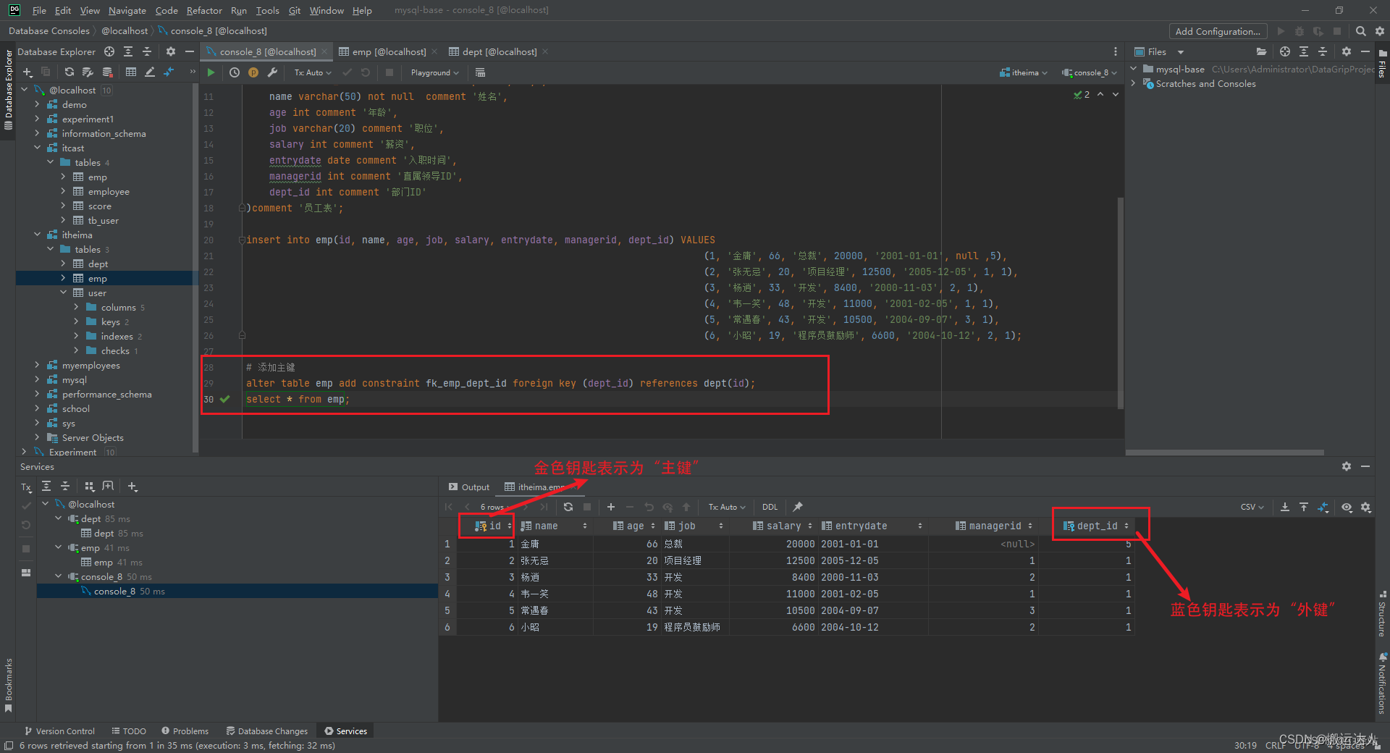Toggle result view mode eye icon
1390x753 pixels.
tap(1347, 507)
